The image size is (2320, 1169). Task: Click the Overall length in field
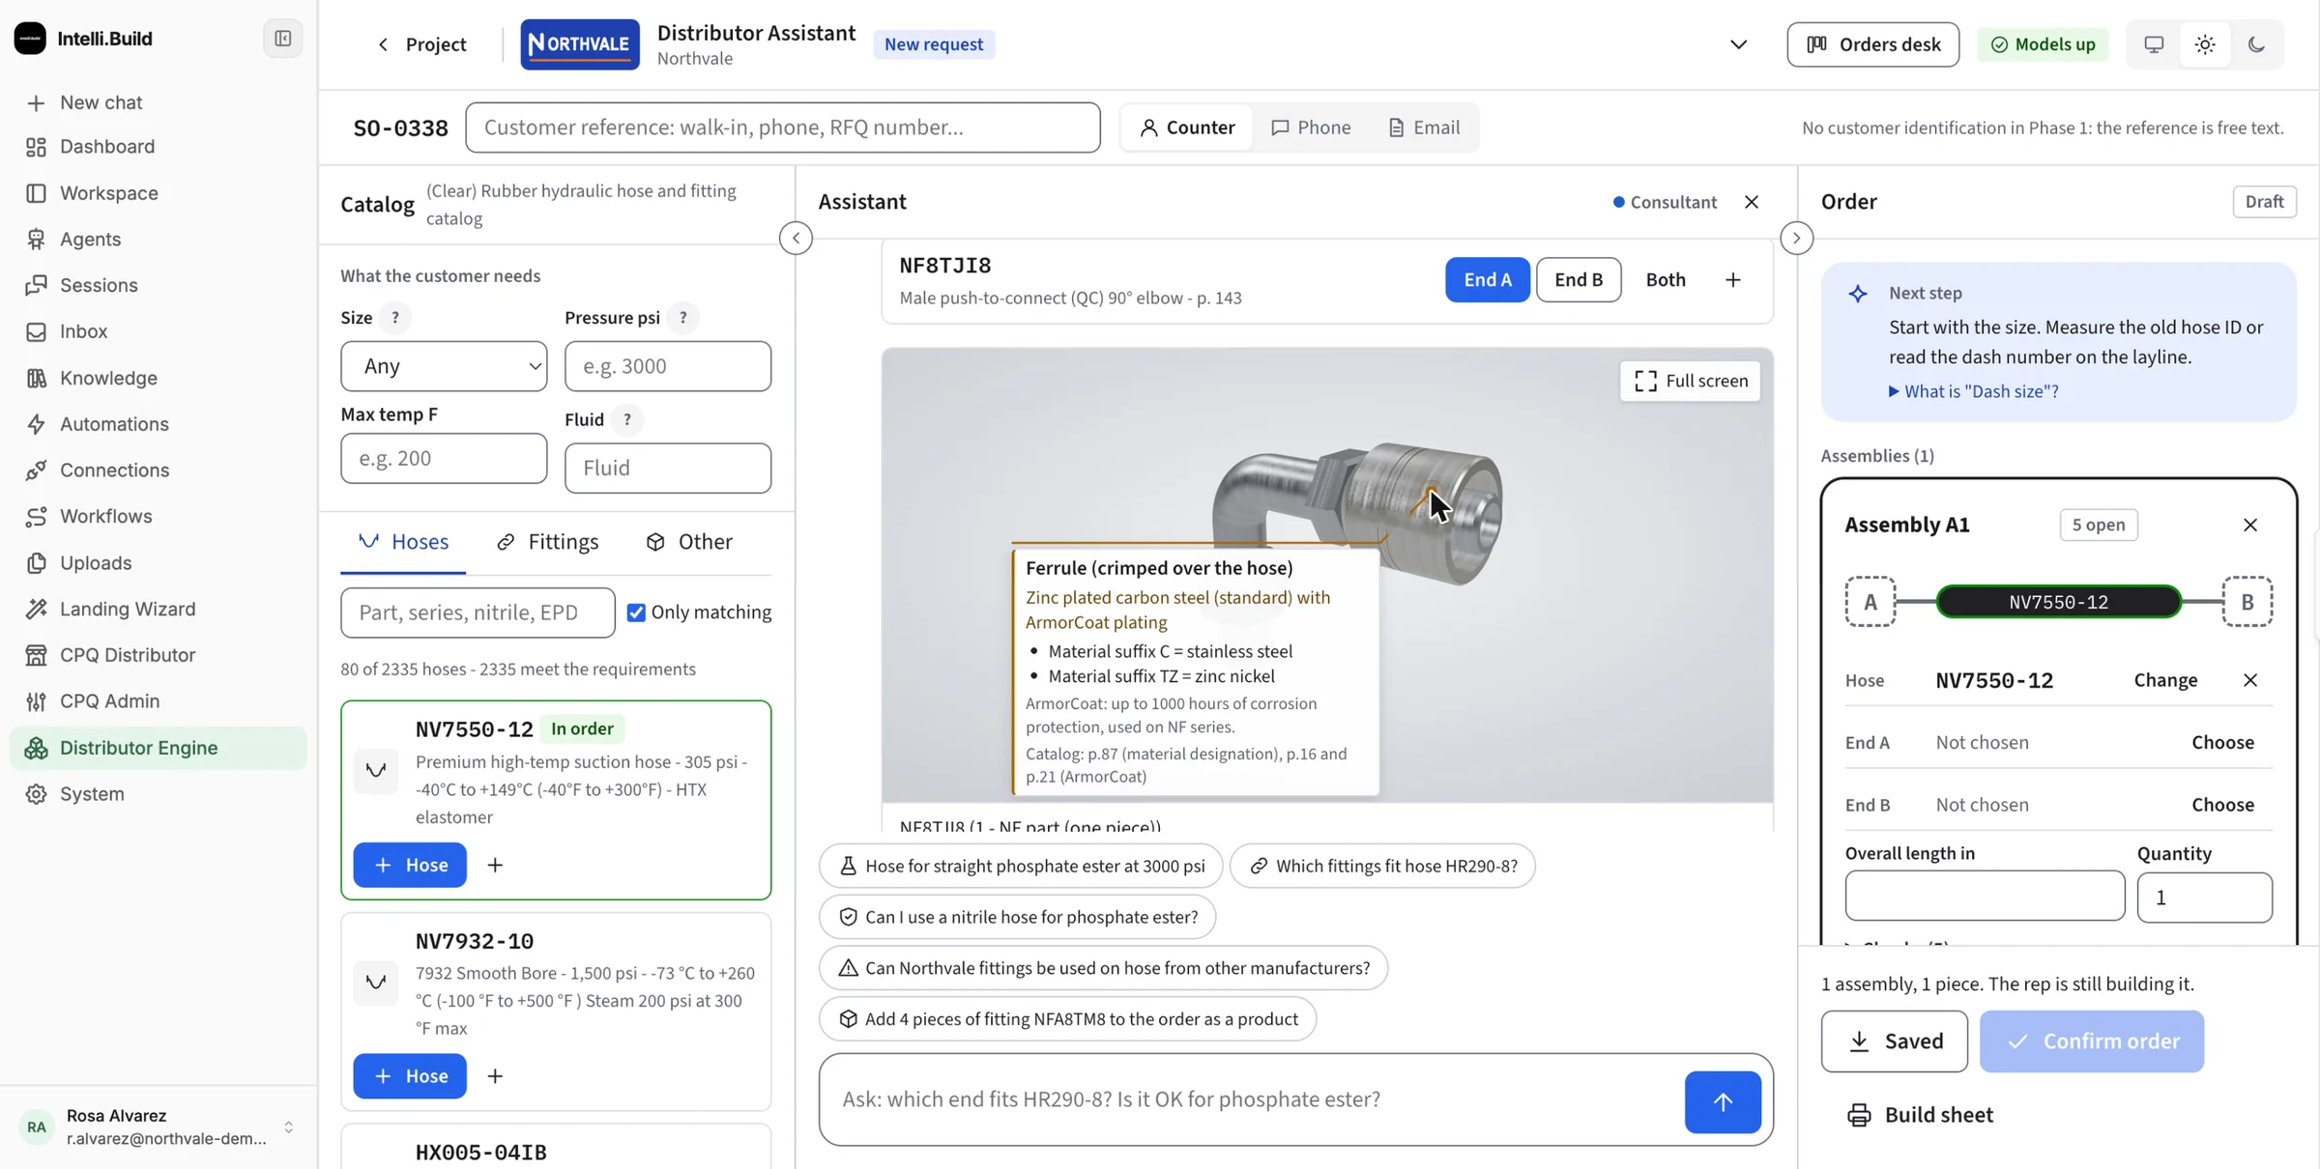click(x=1985, y=897)
